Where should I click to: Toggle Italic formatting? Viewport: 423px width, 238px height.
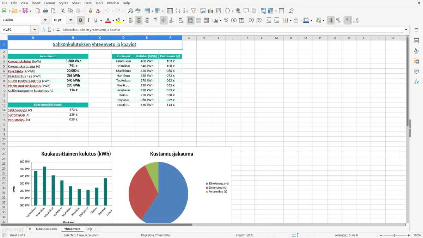[88, 20]
